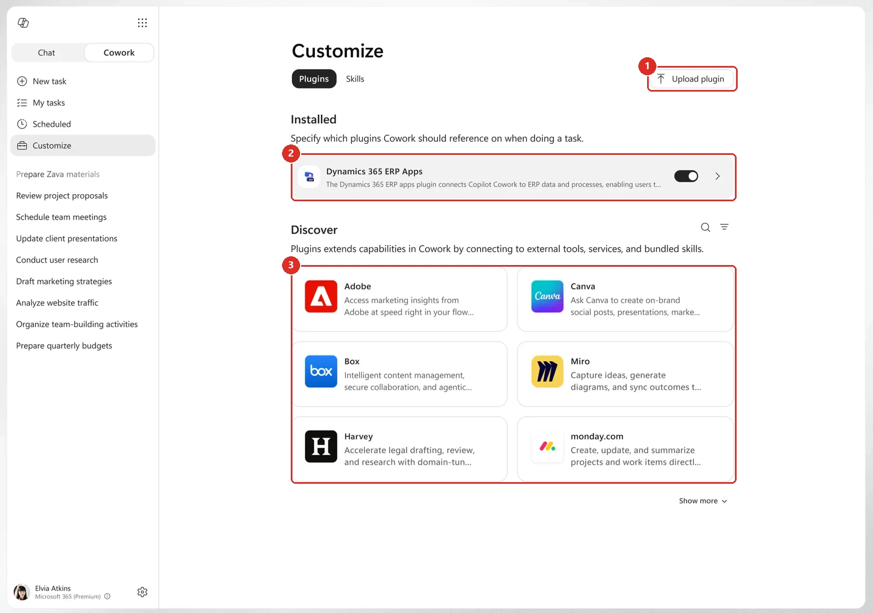
Task: Click the My tasks list icon
Action: tap(22, 103)
